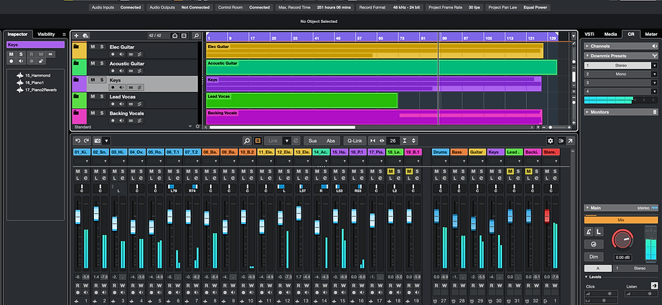Open the Stereo downmix preset dropdown arrow

[655, 65]
